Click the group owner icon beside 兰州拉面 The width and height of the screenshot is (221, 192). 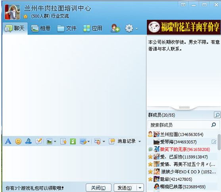point(150,134)
